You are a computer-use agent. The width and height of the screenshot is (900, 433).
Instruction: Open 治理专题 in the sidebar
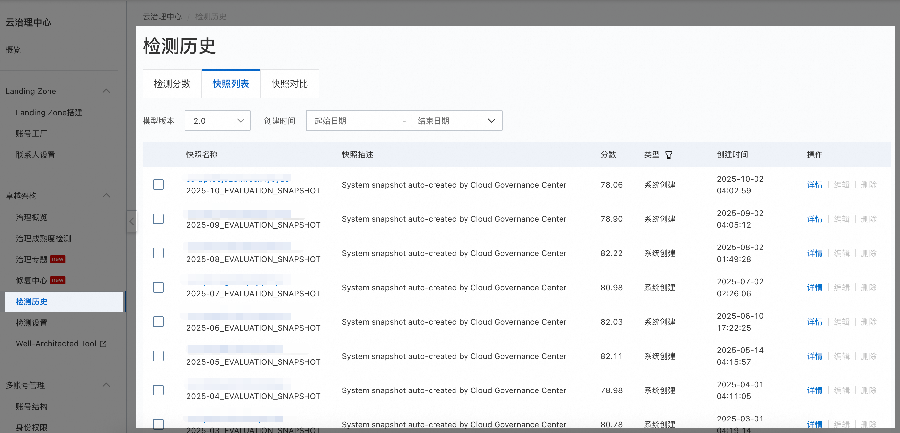click(31, 259)
